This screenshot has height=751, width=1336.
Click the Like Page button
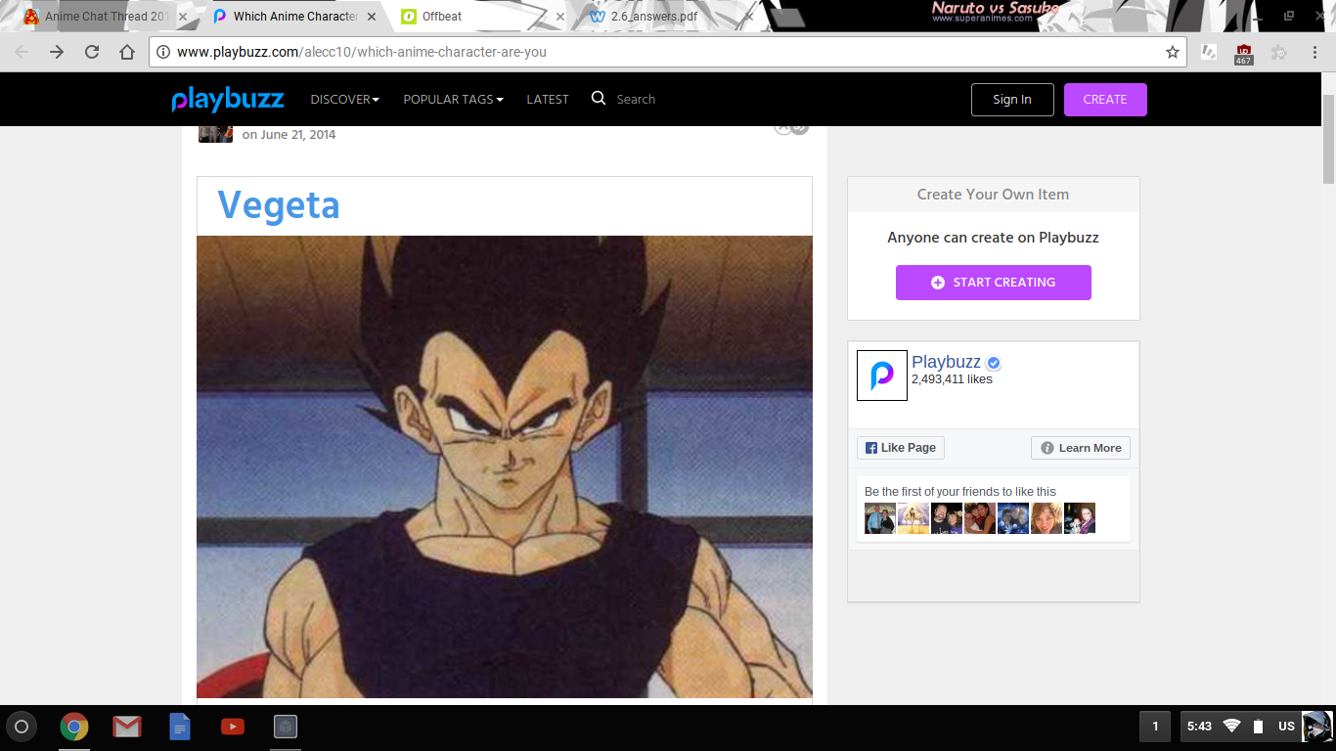(900, 448)
